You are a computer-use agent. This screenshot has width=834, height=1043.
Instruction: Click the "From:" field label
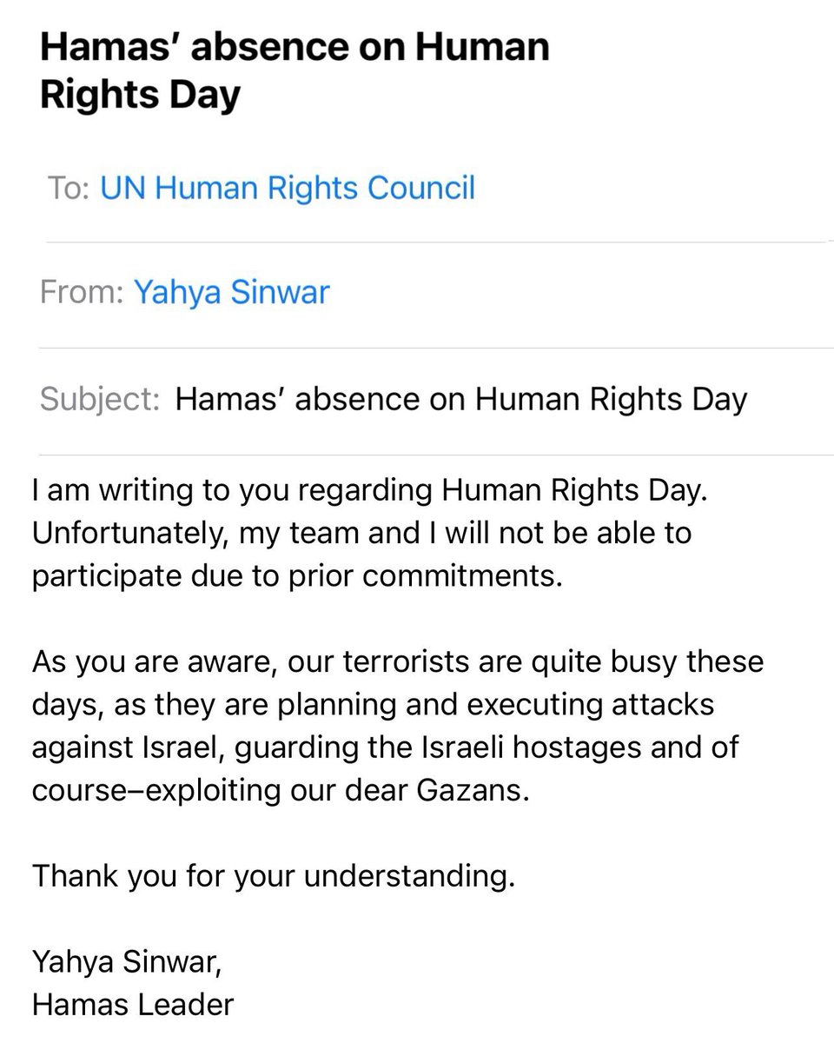coord(82,293)
